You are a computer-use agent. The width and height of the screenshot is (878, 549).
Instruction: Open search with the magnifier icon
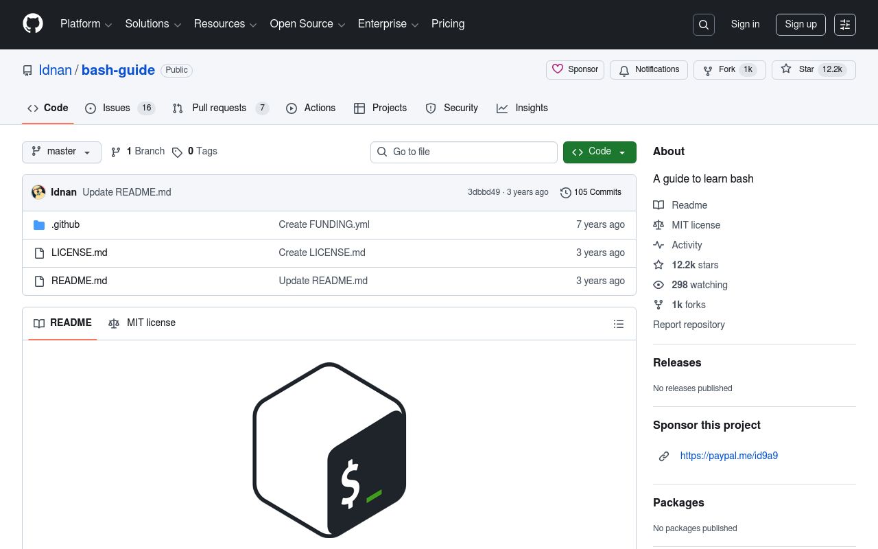click(x=704, y=25)
